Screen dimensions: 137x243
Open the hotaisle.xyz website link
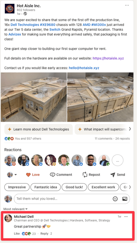pos(108,59)
